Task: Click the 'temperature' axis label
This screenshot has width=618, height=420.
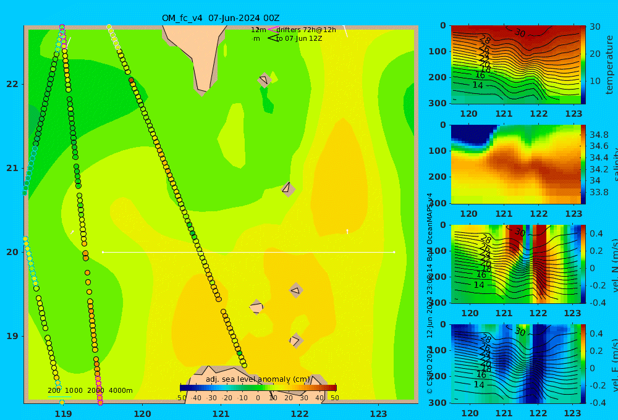Action: point(610,65)
